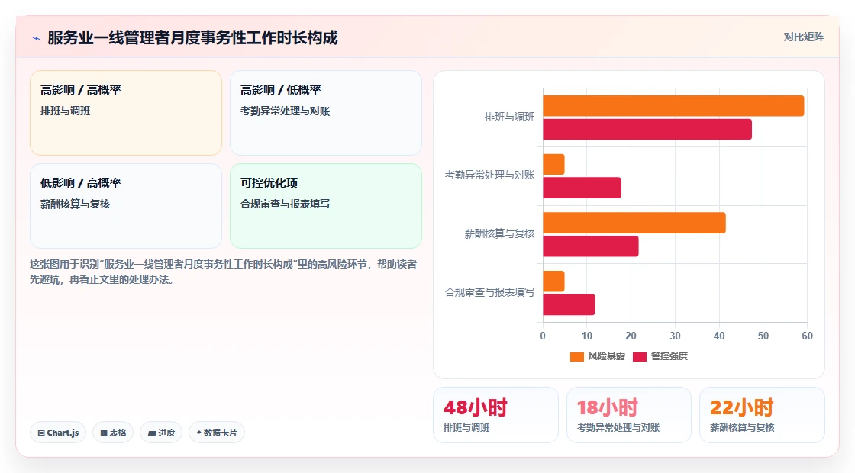Click the Chart.js tag

(x=58, y=433)
